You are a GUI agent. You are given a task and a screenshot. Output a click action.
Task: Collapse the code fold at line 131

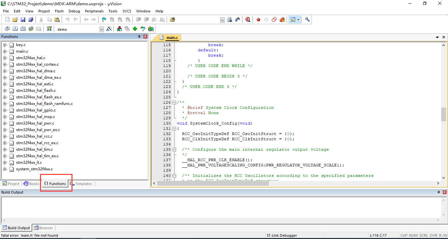174,128
